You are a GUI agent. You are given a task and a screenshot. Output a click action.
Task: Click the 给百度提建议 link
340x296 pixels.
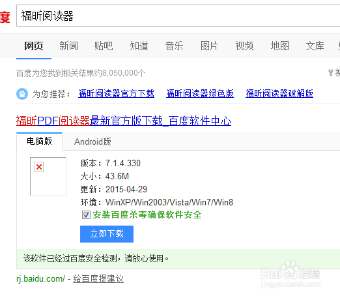point(98,278)
